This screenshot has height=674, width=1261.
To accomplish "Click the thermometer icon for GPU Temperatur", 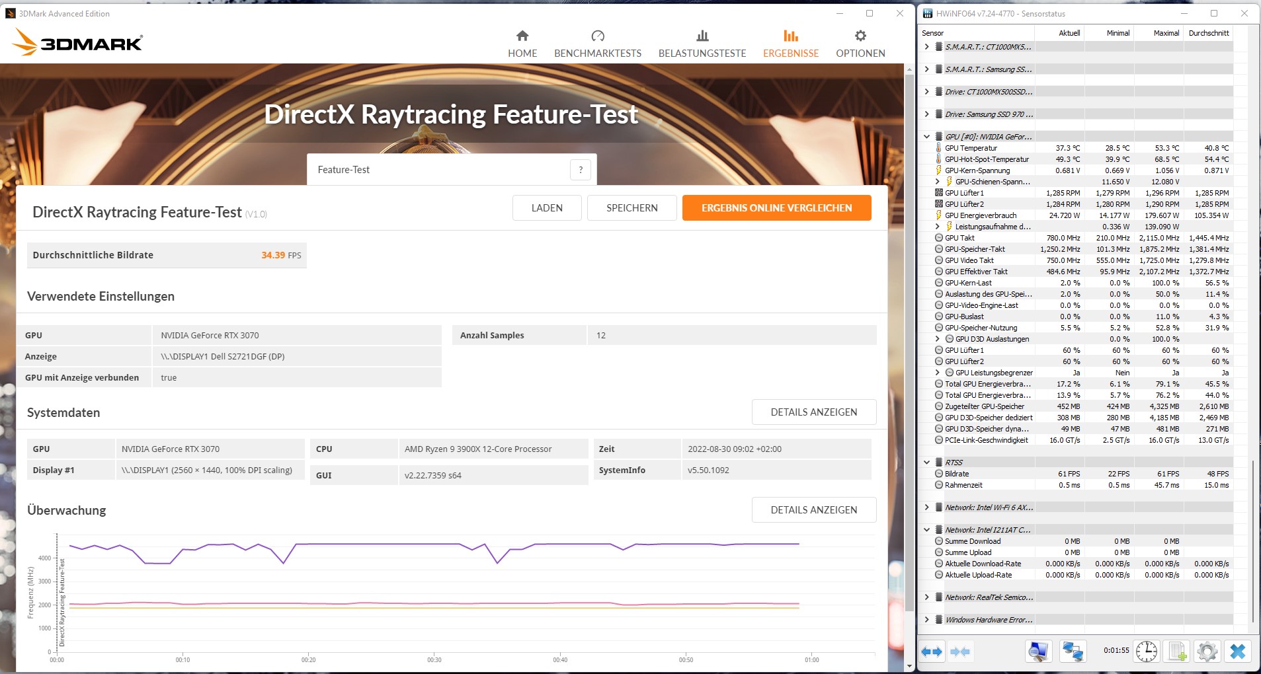I will point(938,148).
